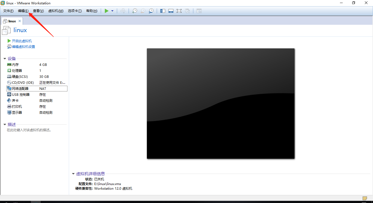
Task: Click the VMware Workstation title bar icon
Action: 3,3
